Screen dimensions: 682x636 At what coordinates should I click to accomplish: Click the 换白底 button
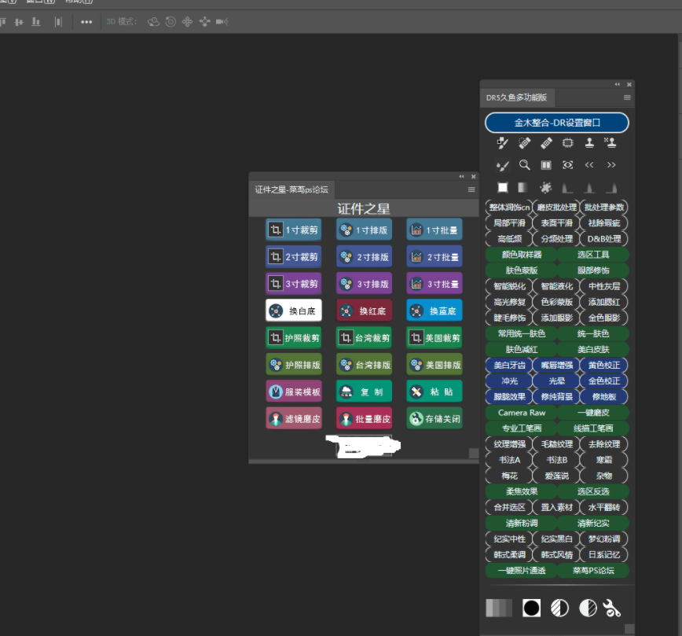[x=293, y=311]
